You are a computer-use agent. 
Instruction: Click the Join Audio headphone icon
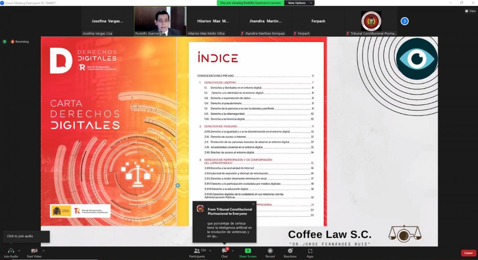click(11, 251)
